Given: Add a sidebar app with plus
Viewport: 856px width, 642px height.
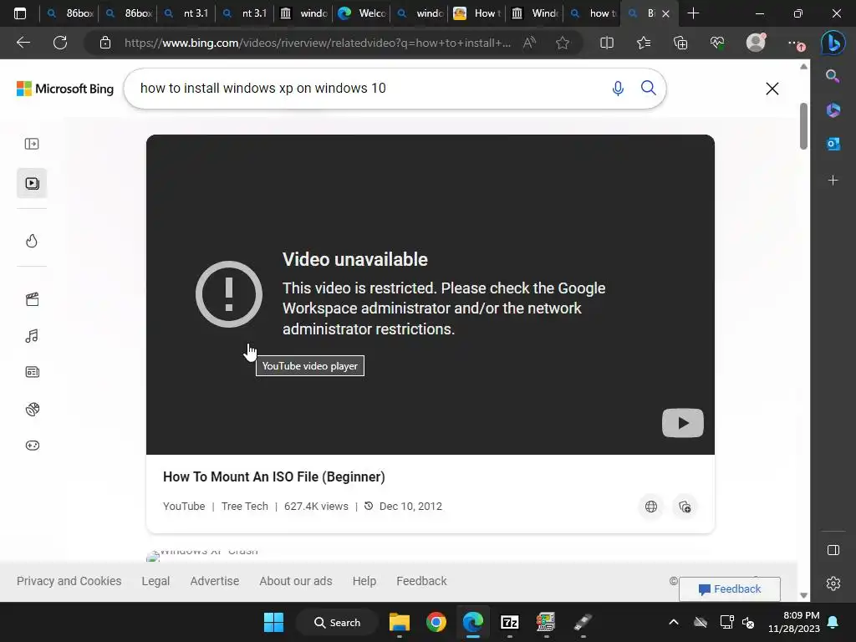Looking at the screenshot, I should (833, 181).
